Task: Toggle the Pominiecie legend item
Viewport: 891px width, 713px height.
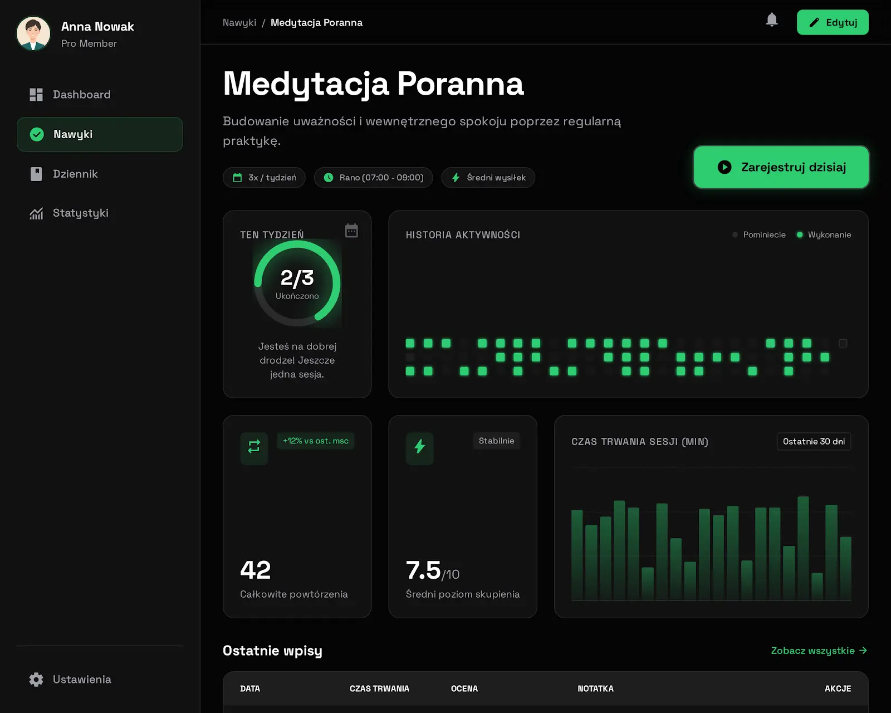Action: (x=759, y=235)
